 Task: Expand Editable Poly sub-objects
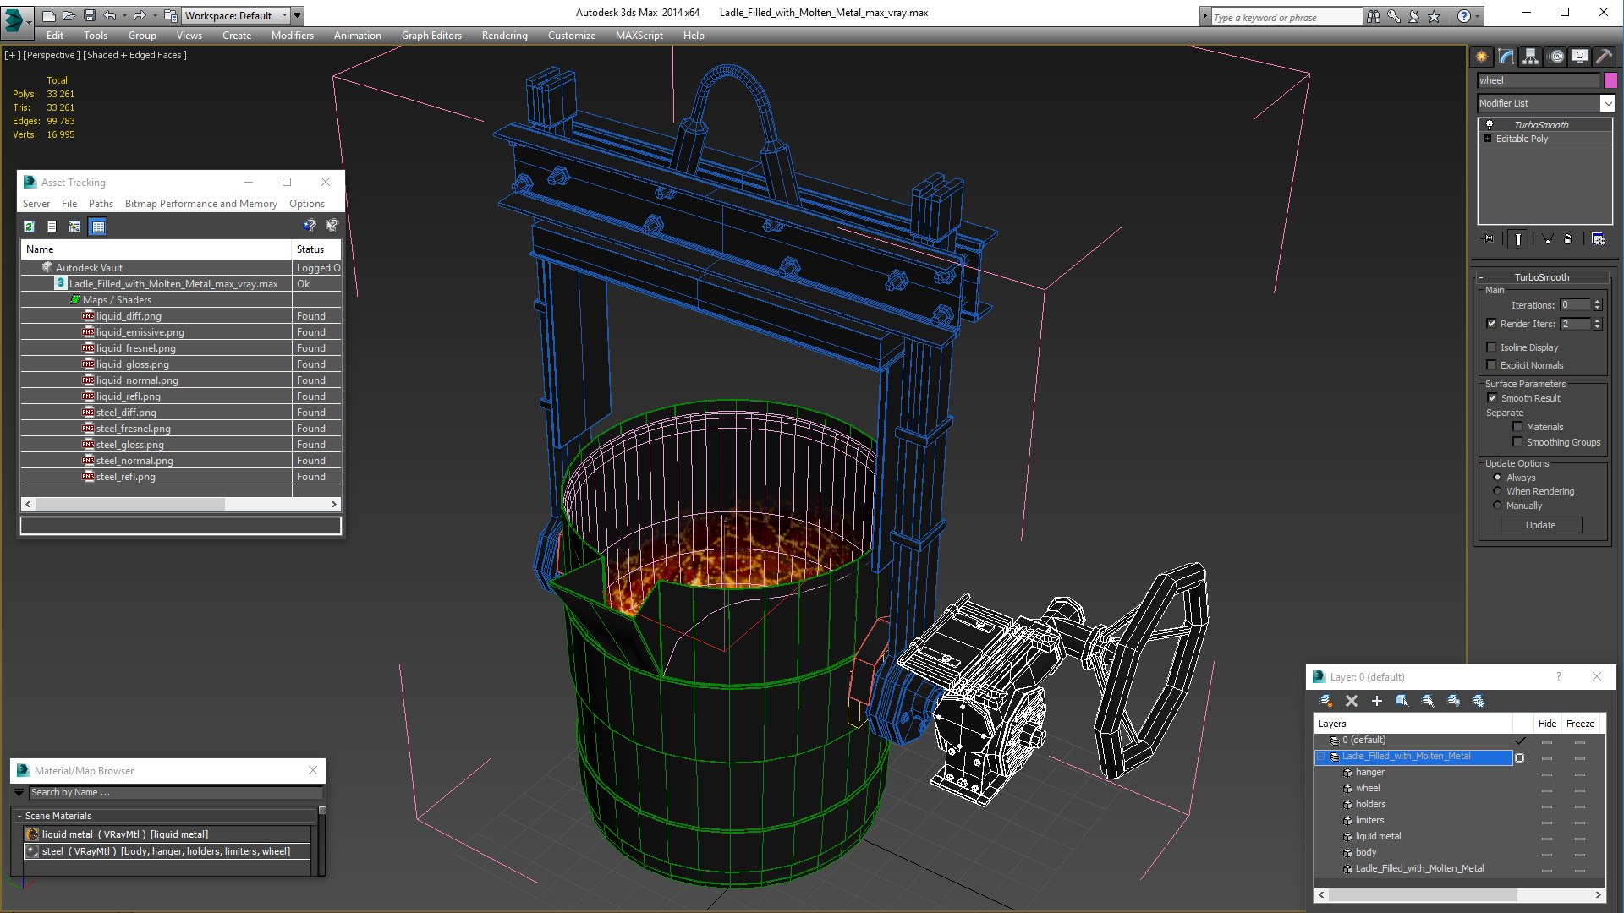1487,139
